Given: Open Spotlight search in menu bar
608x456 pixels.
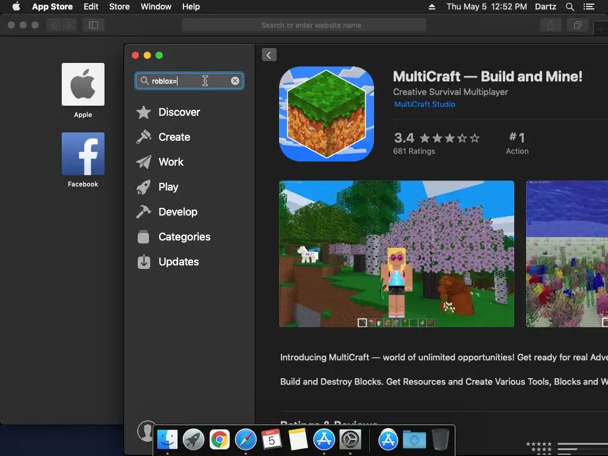Looking at the screenshot, I should point(569,7).
